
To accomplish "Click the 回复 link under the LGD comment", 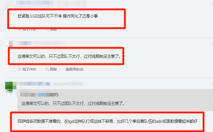I will 53,30.
